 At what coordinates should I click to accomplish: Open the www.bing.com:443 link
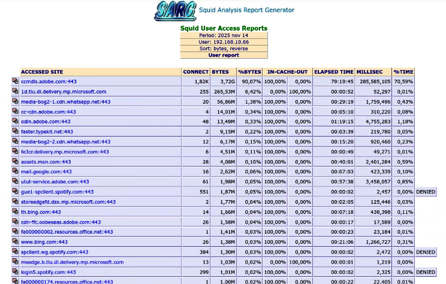tap(44, 242)
